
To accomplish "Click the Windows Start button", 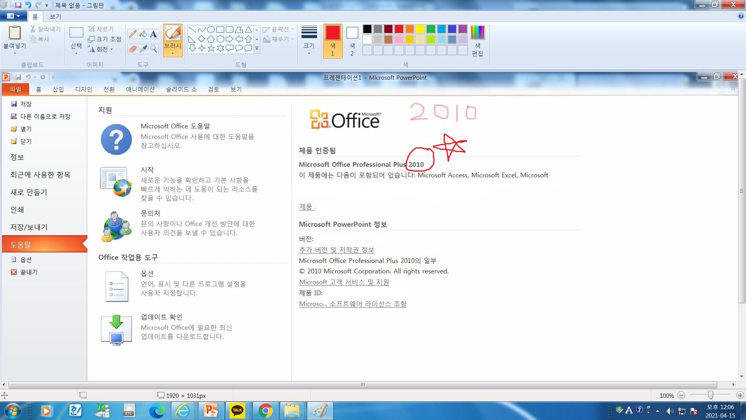I will [x=12, y=411].
